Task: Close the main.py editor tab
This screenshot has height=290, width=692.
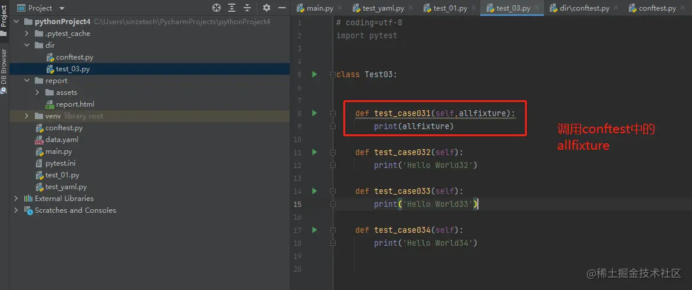Action: 340,8
